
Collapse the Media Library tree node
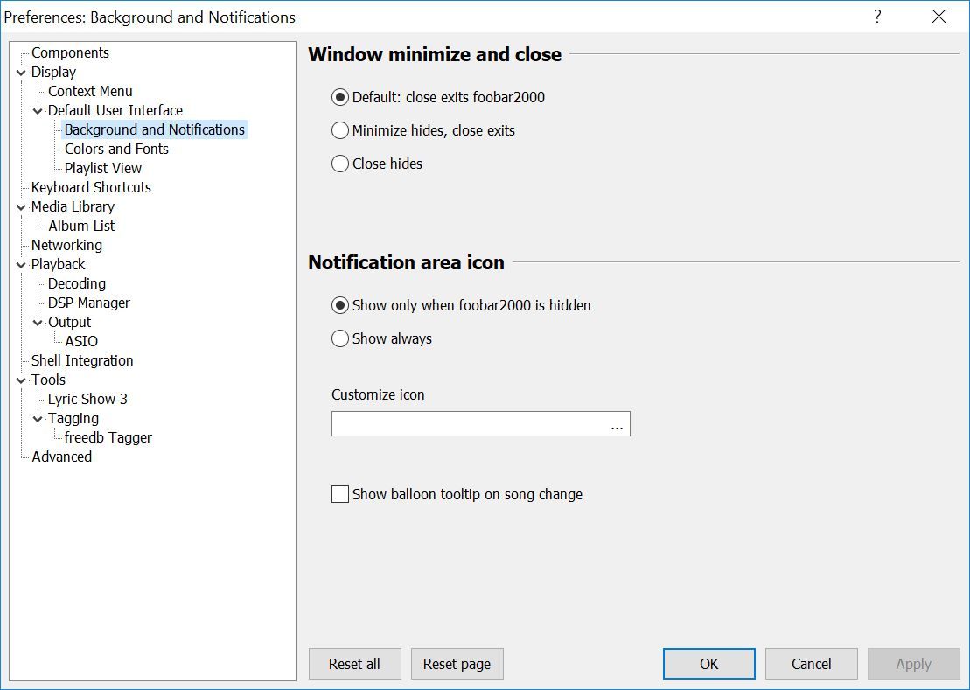21,207
